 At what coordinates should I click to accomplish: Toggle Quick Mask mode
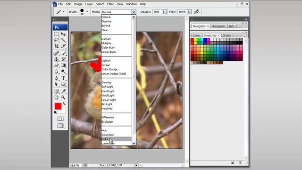tap(60, 119)
